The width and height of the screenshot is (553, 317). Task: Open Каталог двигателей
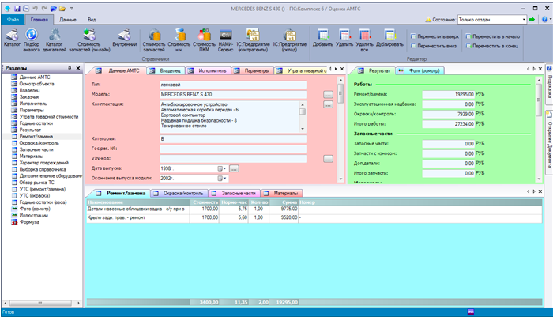tap(55, 39)
